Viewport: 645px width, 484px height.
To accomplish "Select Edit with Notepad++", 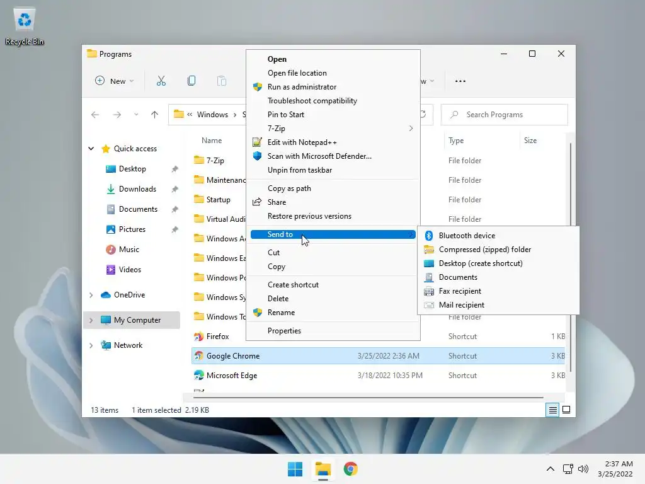I will tap(333, 142).
